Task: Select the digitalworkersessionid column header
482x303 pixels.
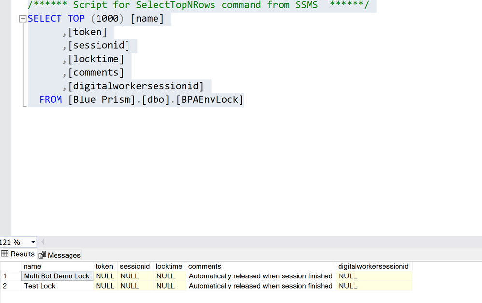Action: click(373, 266)
